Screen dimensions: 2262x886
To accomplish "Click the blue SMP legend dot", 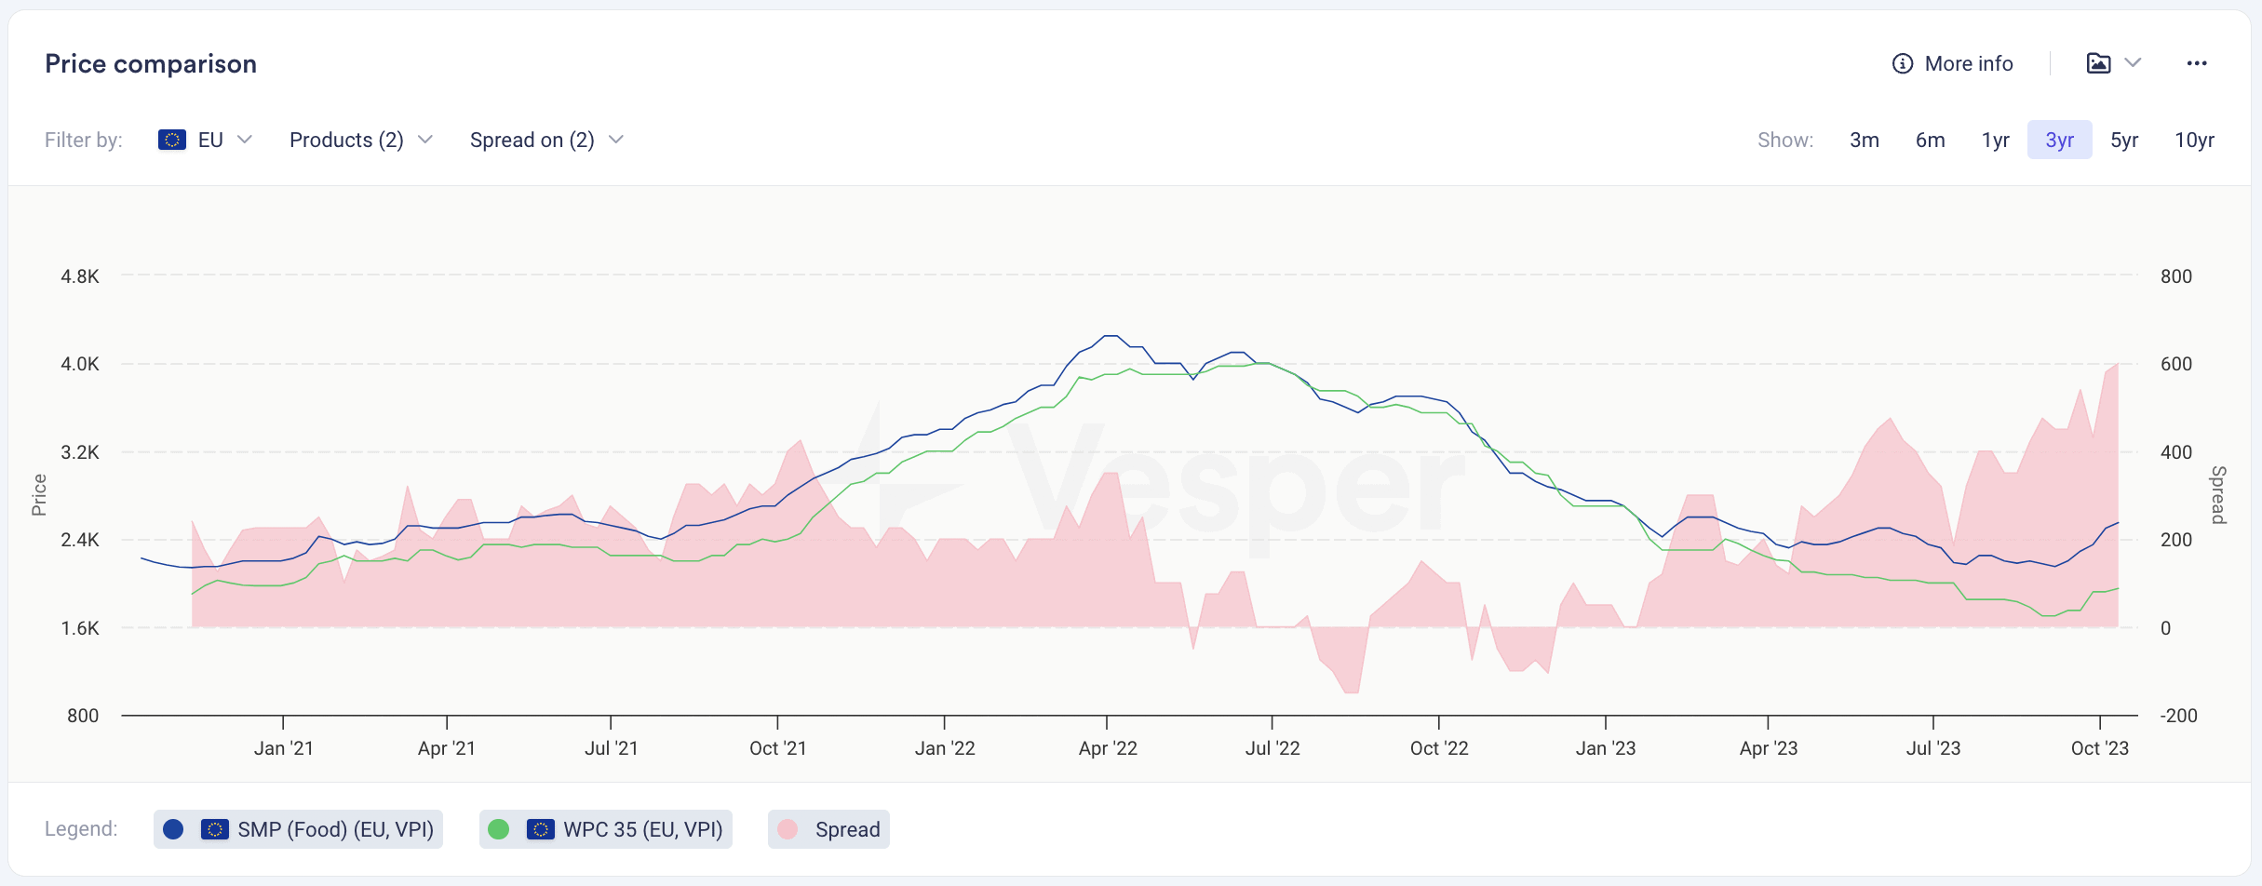I will [x=173, y=829].
